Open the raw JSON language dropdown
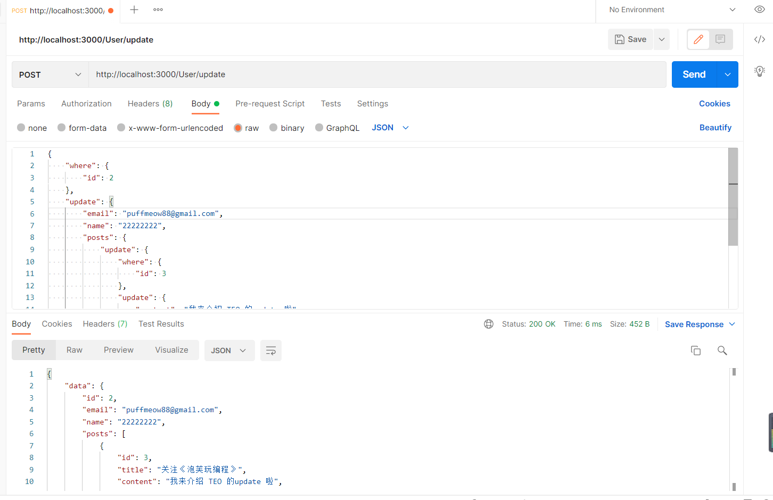The width and height of the screenshot is (773, 500). 390,128
